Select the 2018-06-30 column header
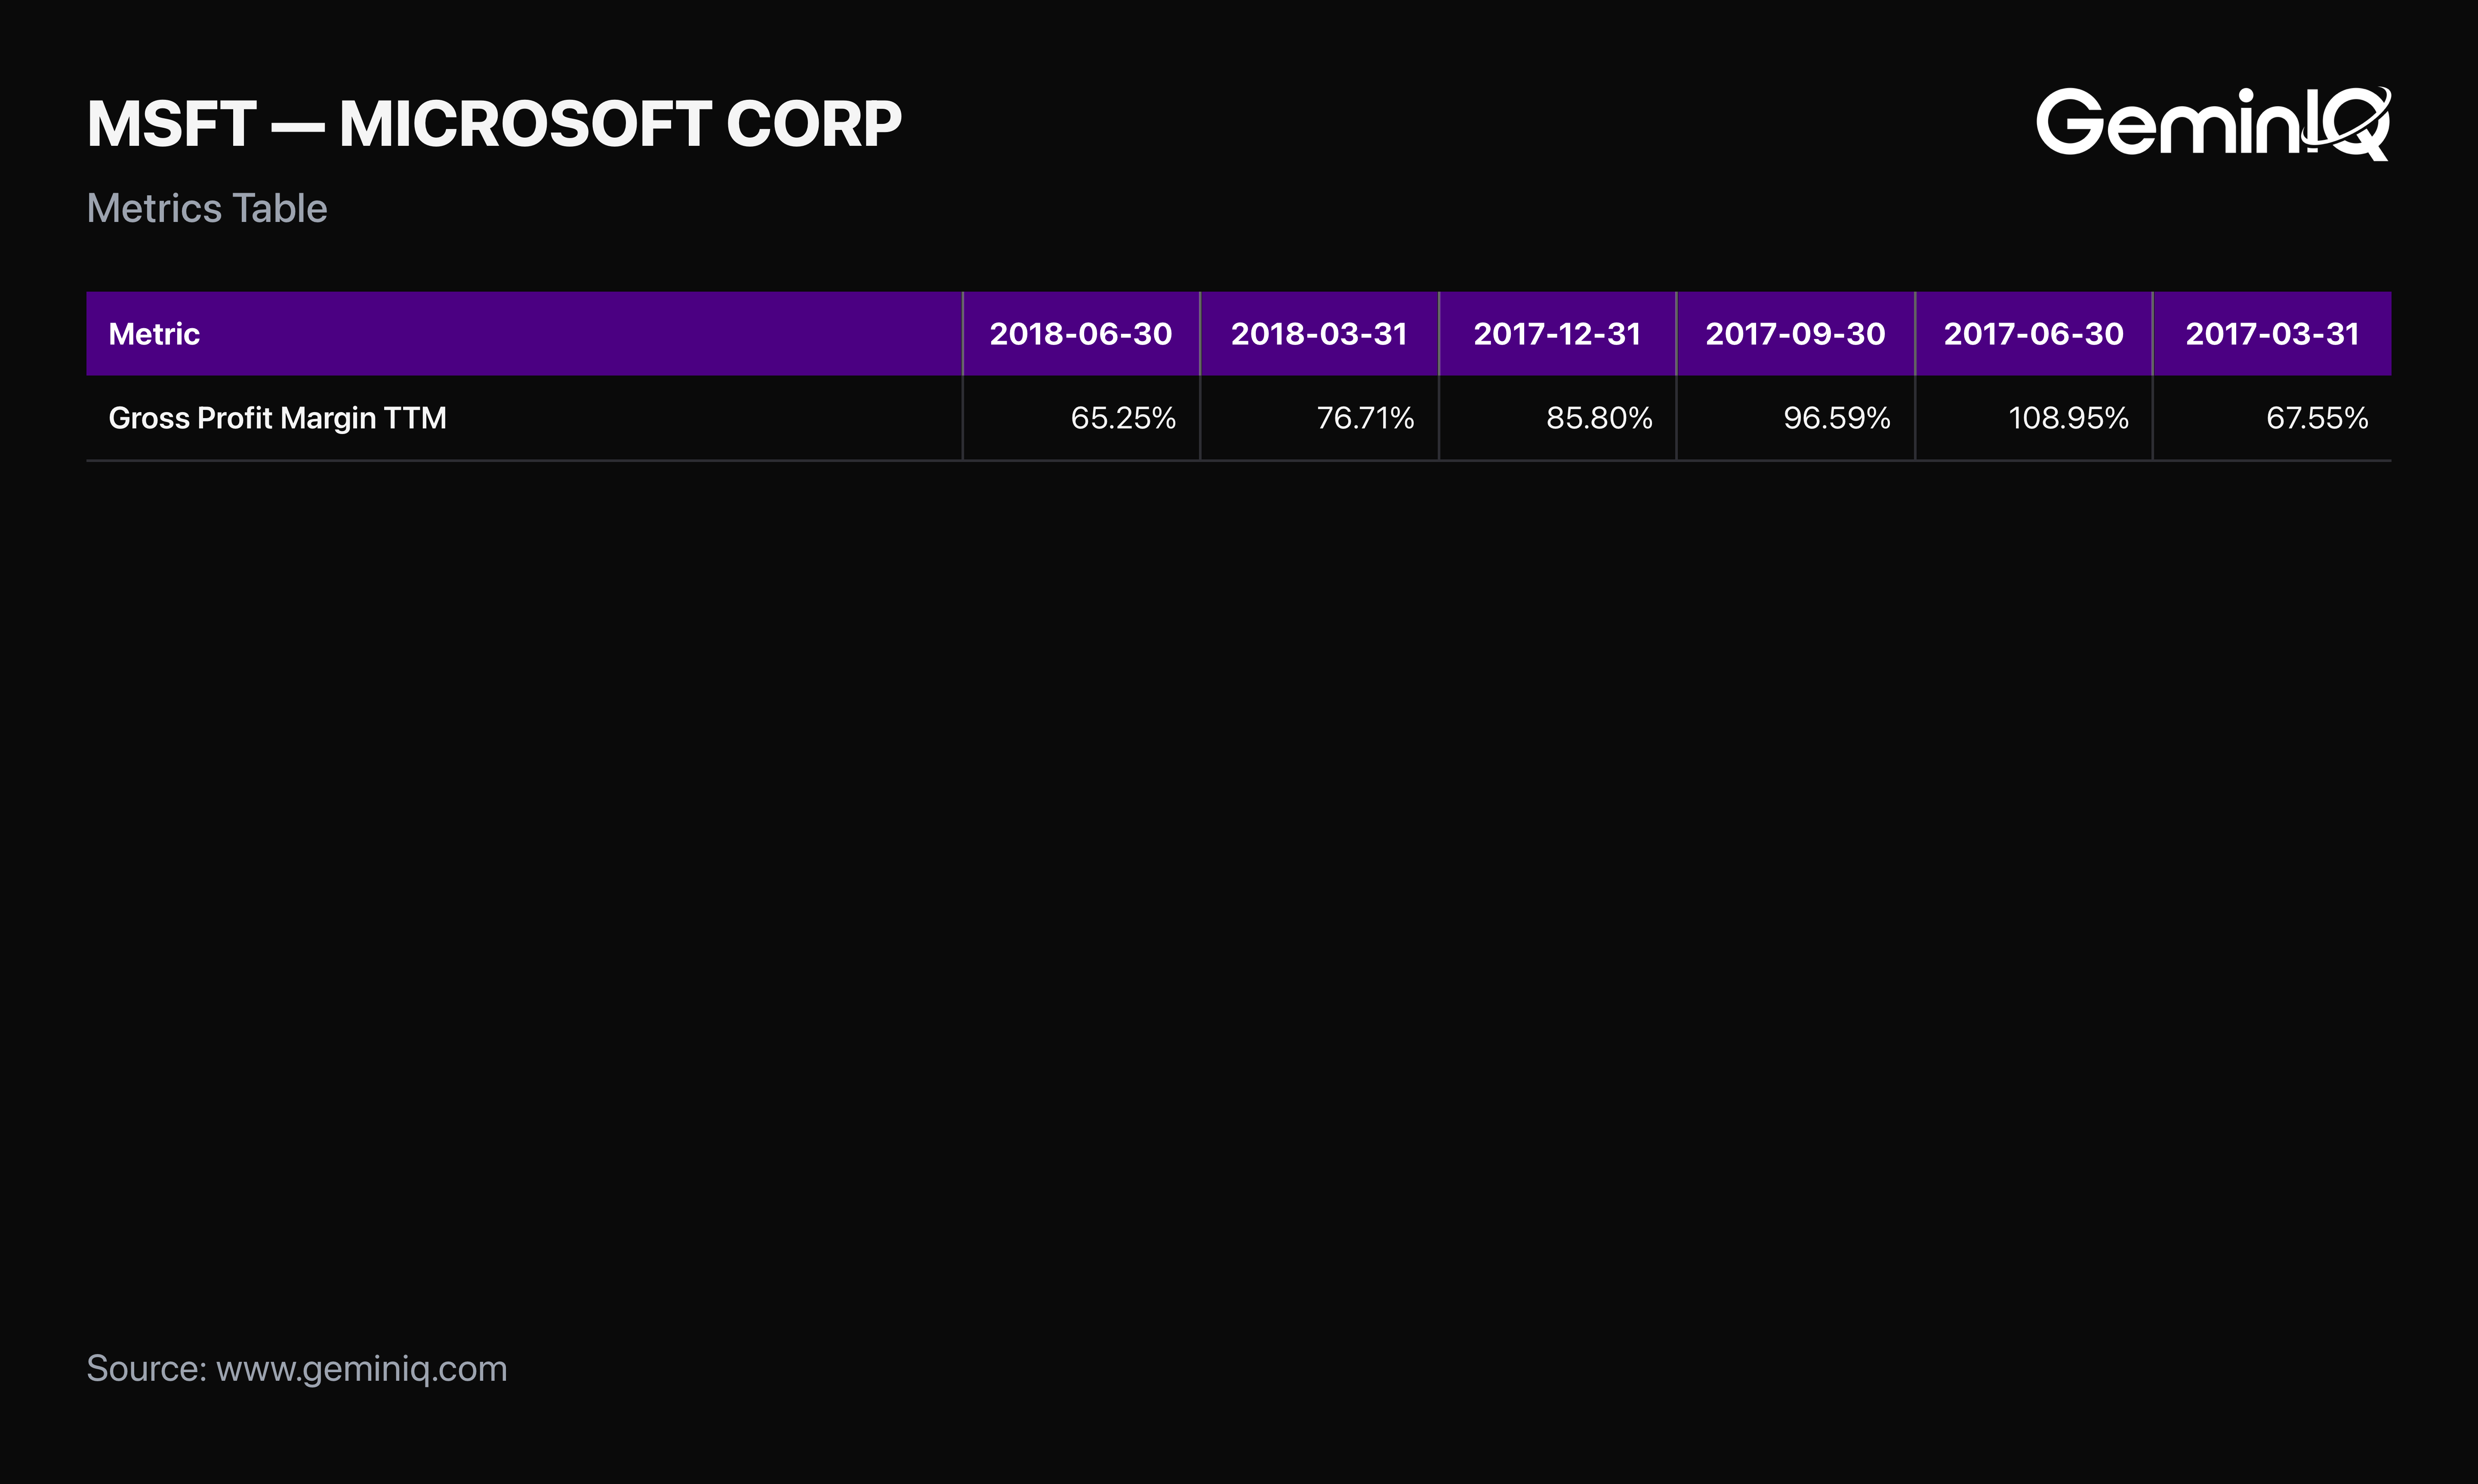The width and height of the screenshot is (2478, 1484). tap(1081, 334)
